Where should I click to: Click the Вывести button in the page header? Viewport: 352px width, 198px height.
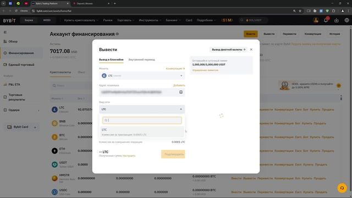pyautogui.click(x=269, y=34)
